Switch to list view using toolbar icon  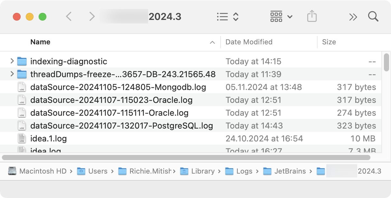[222, 16]
